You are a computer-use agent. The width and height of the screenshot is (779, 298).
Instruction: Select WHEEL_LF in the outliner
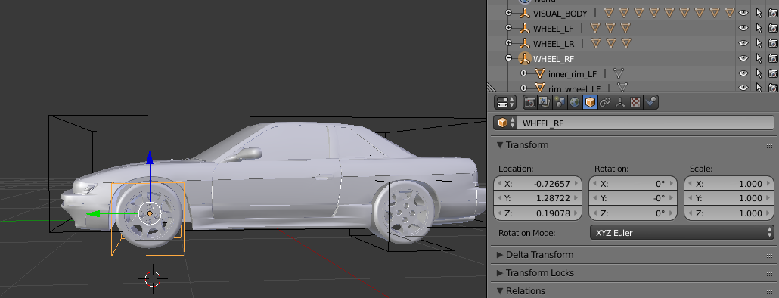(x=553, y=28)
